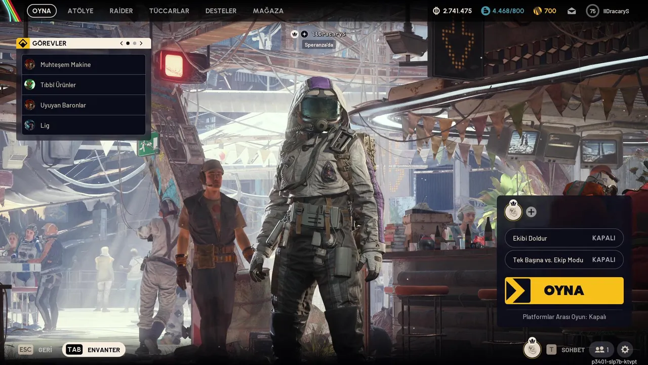Image resolution: width=648 pixels, height=365 pixels.
Task: Click the Uyuyan Baronlar trader portrait icon
Action: click(x=30, y=105)
